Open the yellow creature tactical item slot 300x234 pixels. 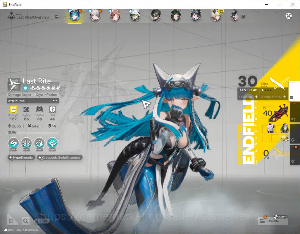click(284, 138)
